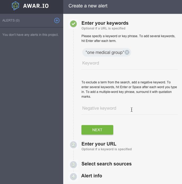
Task: Click the step 2 number circle
Action: (74, 145)
